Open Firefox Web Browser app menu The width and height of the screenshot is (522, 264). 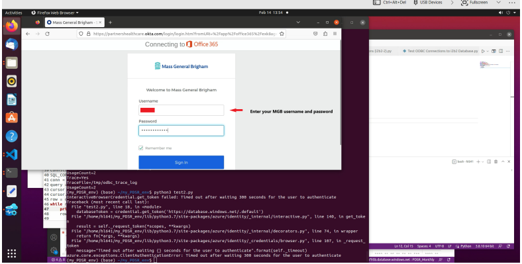(x=55, y=13)
